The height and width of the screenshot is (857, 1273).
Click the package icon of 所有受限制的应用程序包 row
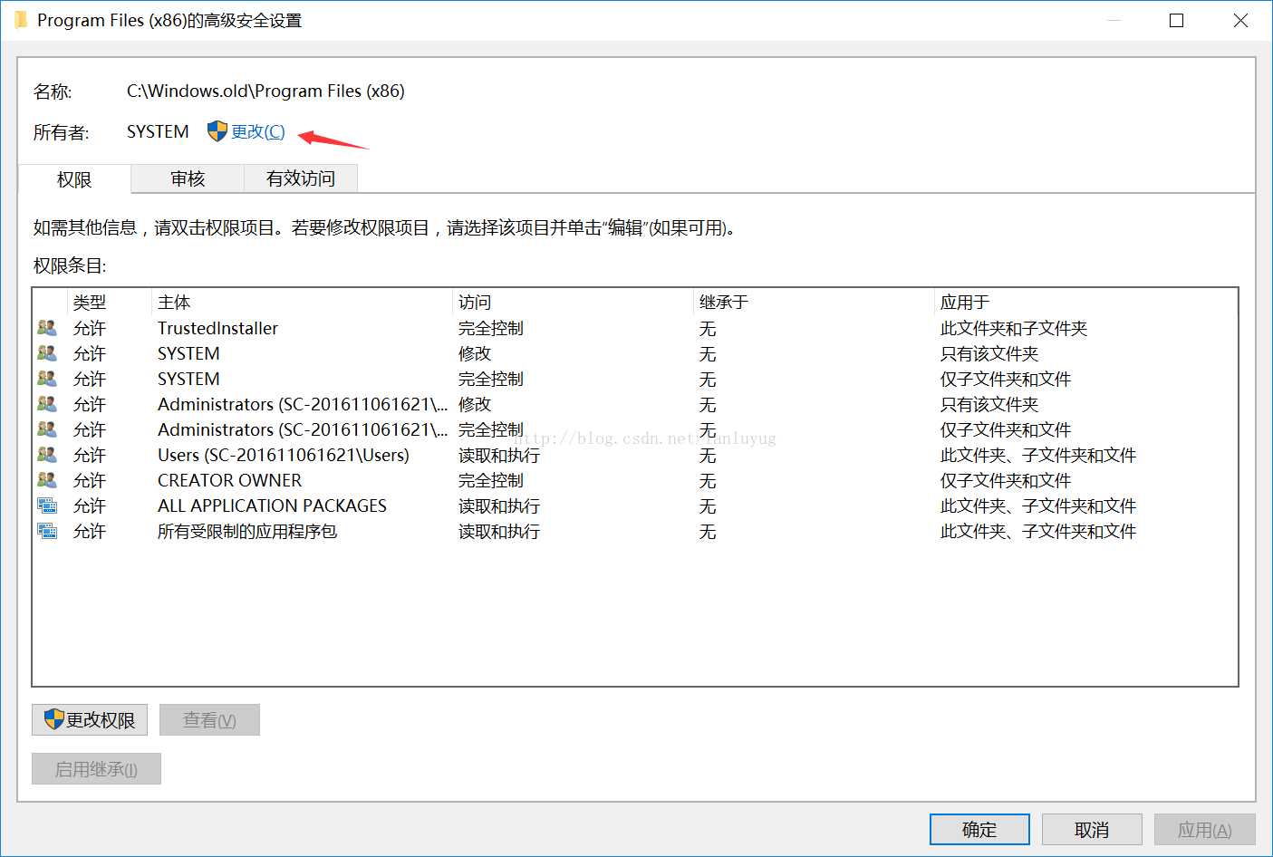click(47, 531)
